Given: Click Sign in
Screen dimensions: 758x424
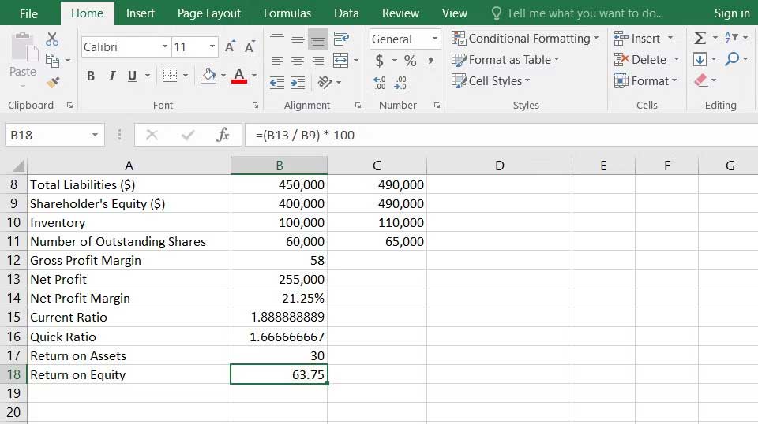Looking at the screenshot, I should click(731, 13).
